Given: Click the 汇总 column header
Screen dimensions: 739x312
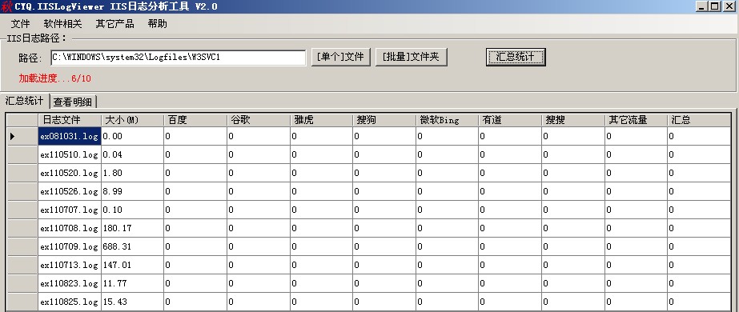Looking at the screenshot, I should [699, 120].
